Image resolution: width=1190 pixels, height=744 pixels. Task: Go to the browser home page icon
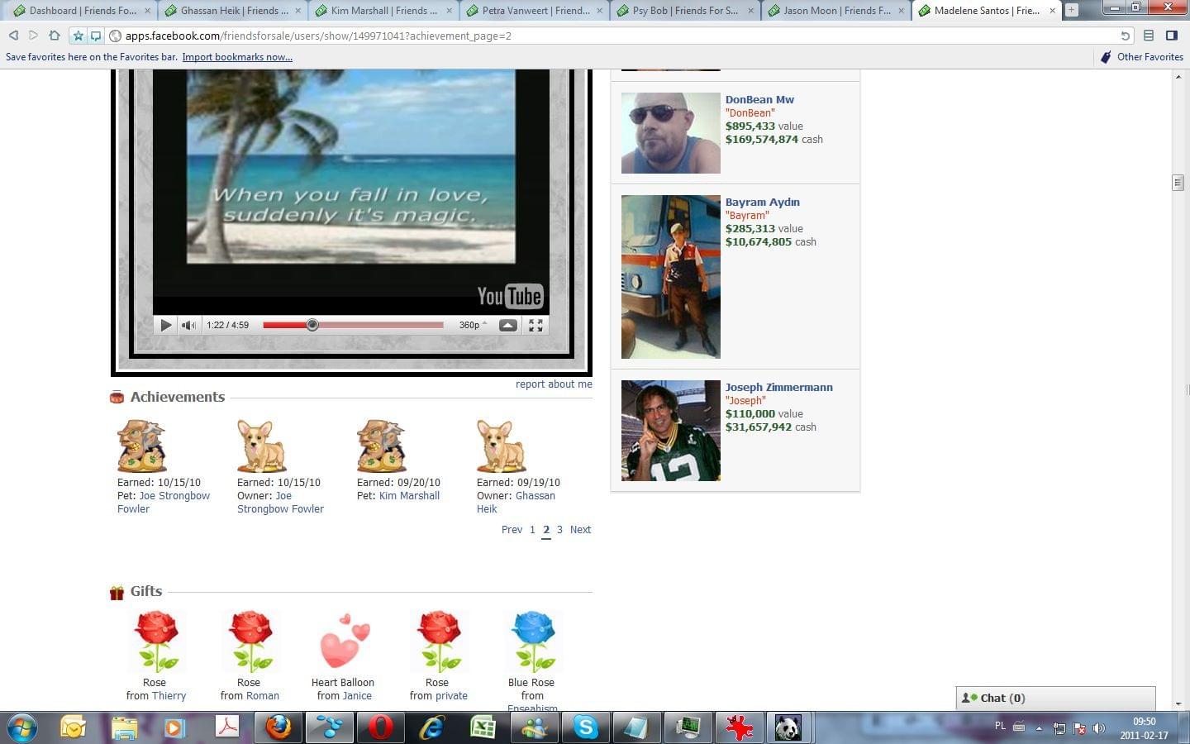tap(54, 36)
